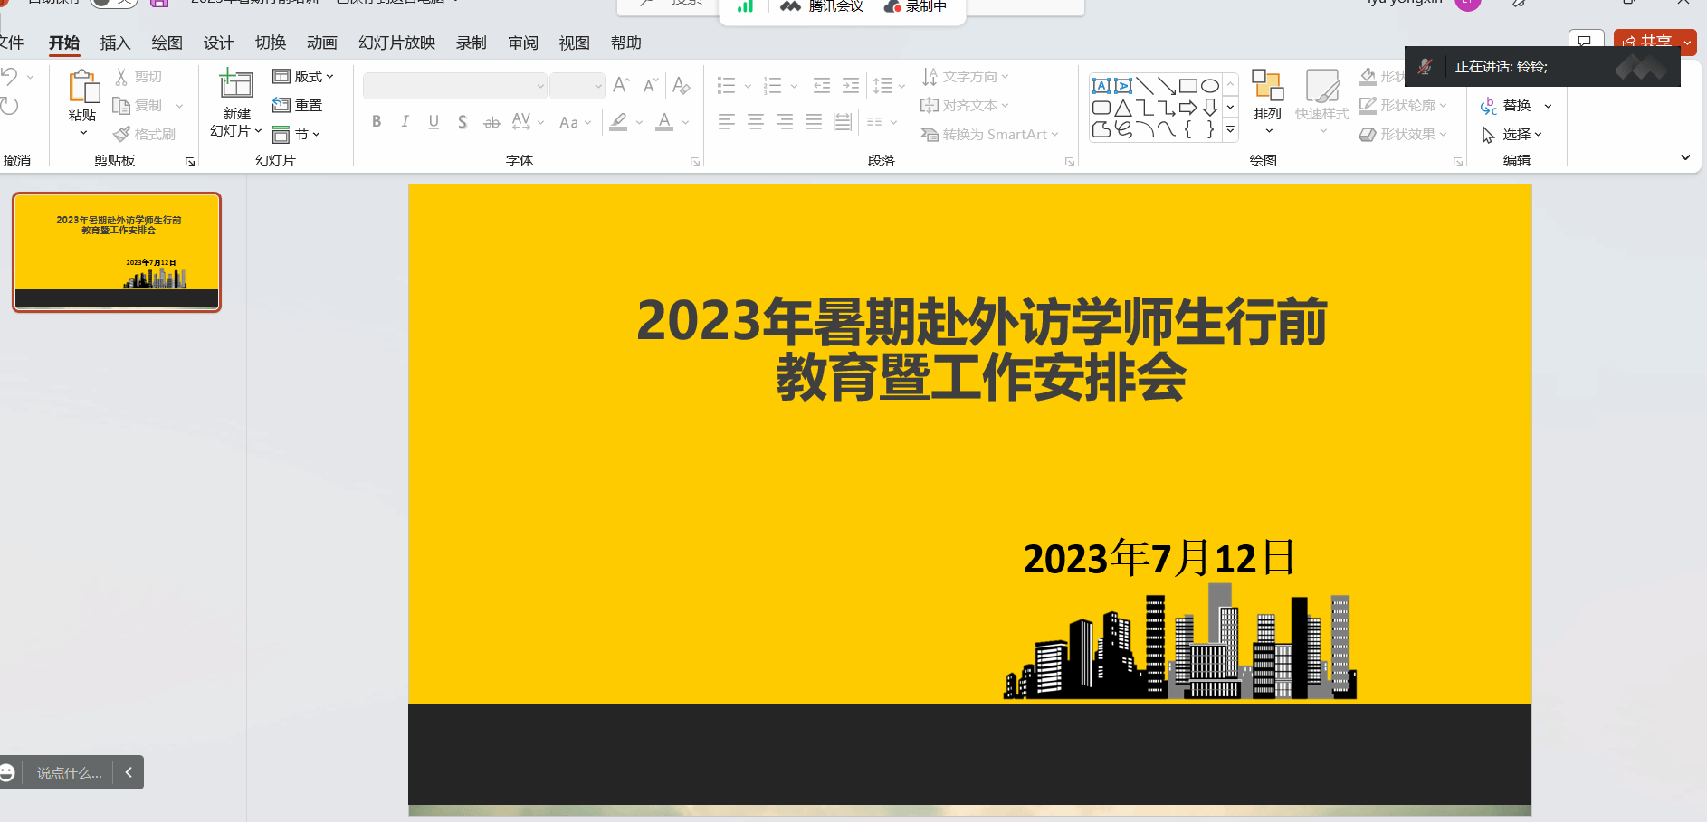This screenshot has height=822, width=1707.
Task: Click the Reset (重置) button
Action: coord(299,106)
